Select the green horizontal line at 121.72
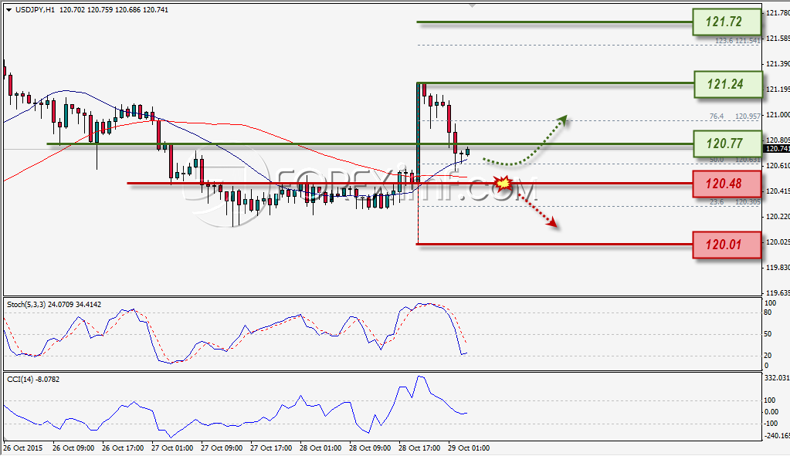The height and width of the screenshot is (456, 790). (x=554, y=22)
